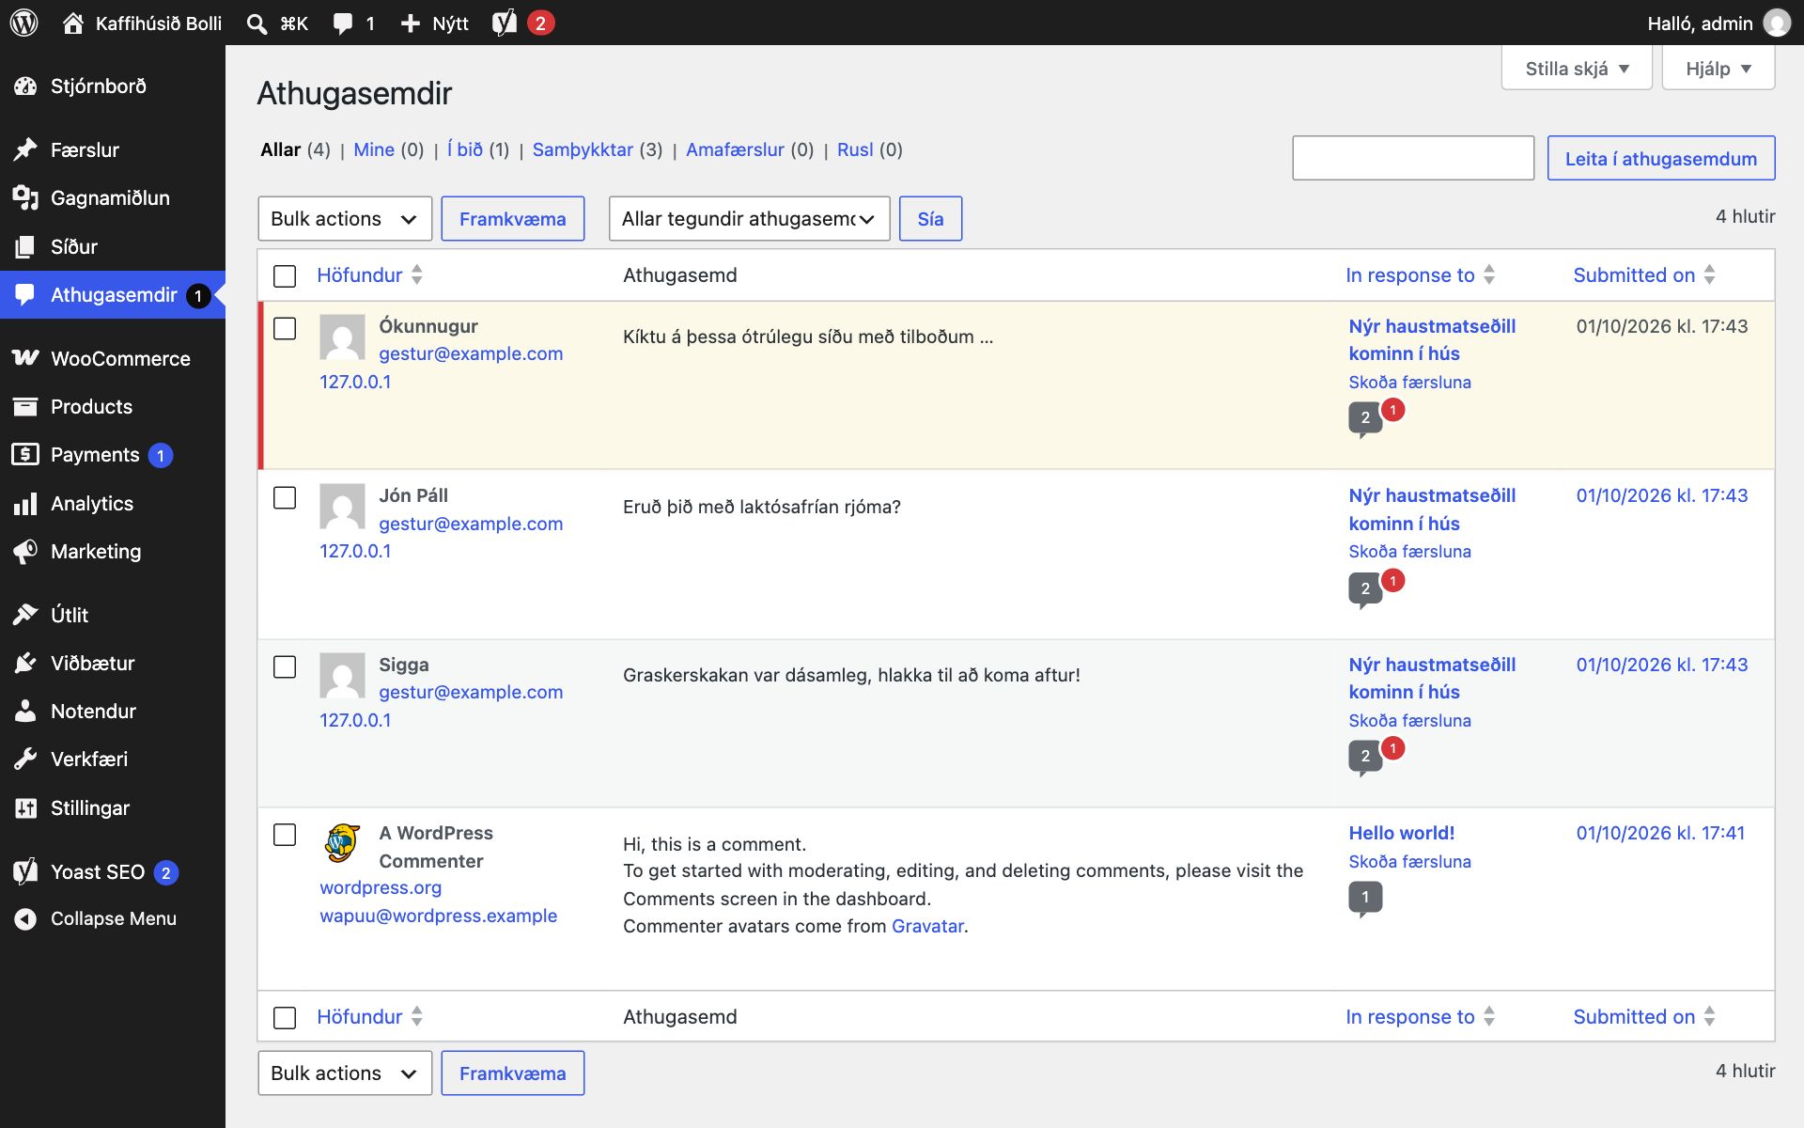1804x1128 pixels.
Task: Open the bottom Bulk actions dropdown
Action: [345, 1073]
